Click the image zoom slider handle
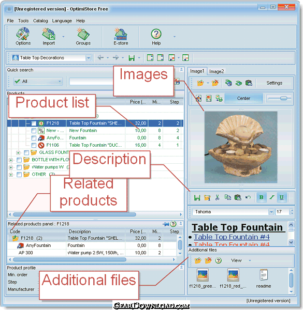The image size is (303, 310). point(284,98)
